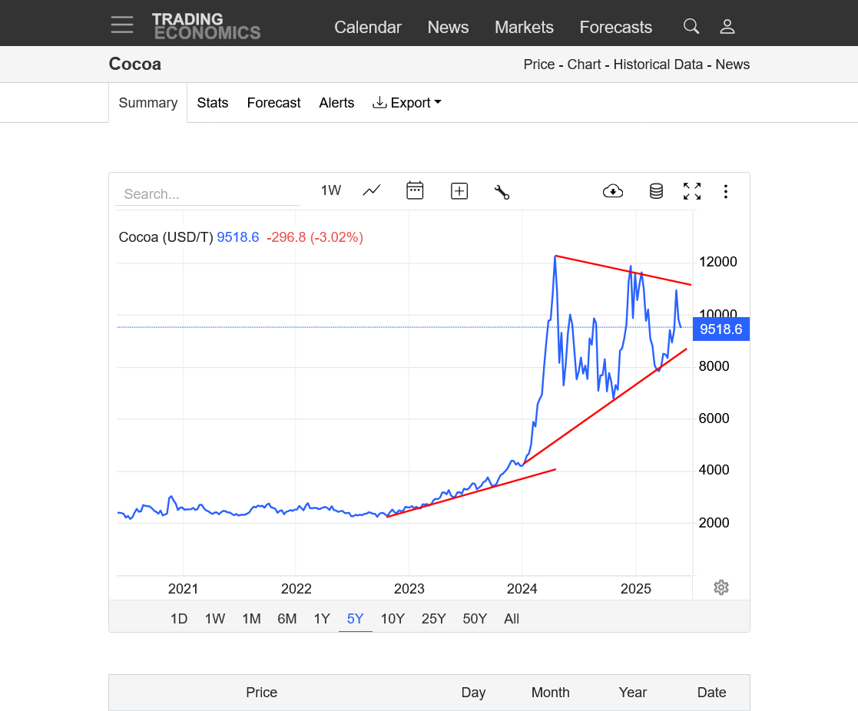This screenshot has height=711, width=858.
Task: Expand chart to fullscreen
Action: click(692, 191)
